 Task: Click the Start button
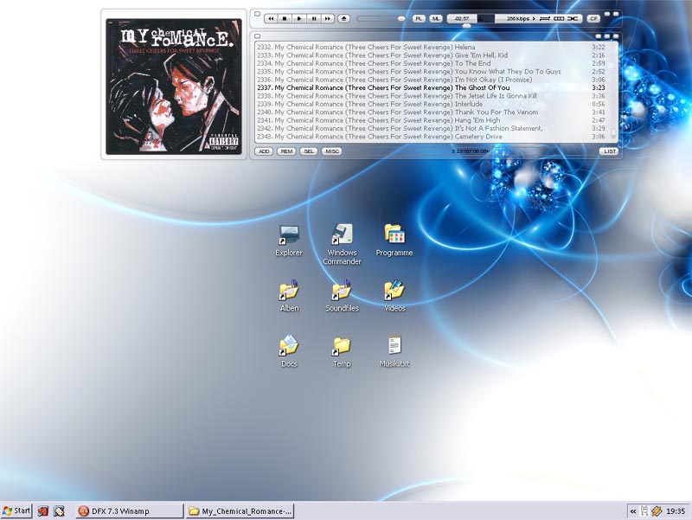16,511
